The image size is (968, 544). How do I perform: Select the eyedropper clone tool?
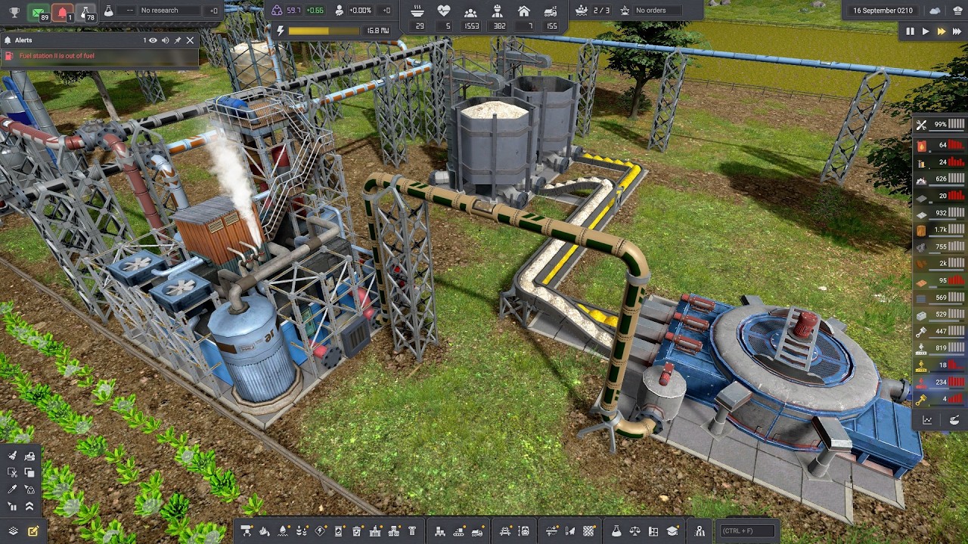[x=12, y=490]
